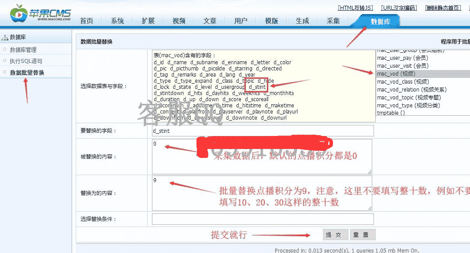Click the d_downurl field name
The width and height of the screenshot is (470, 253).
click(x=274, y=117)
